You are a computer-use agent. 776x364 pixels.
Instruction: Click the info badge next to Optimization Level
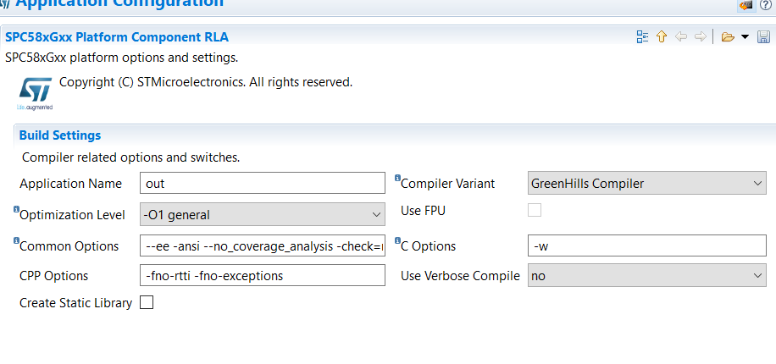click(x=16, y=209)
